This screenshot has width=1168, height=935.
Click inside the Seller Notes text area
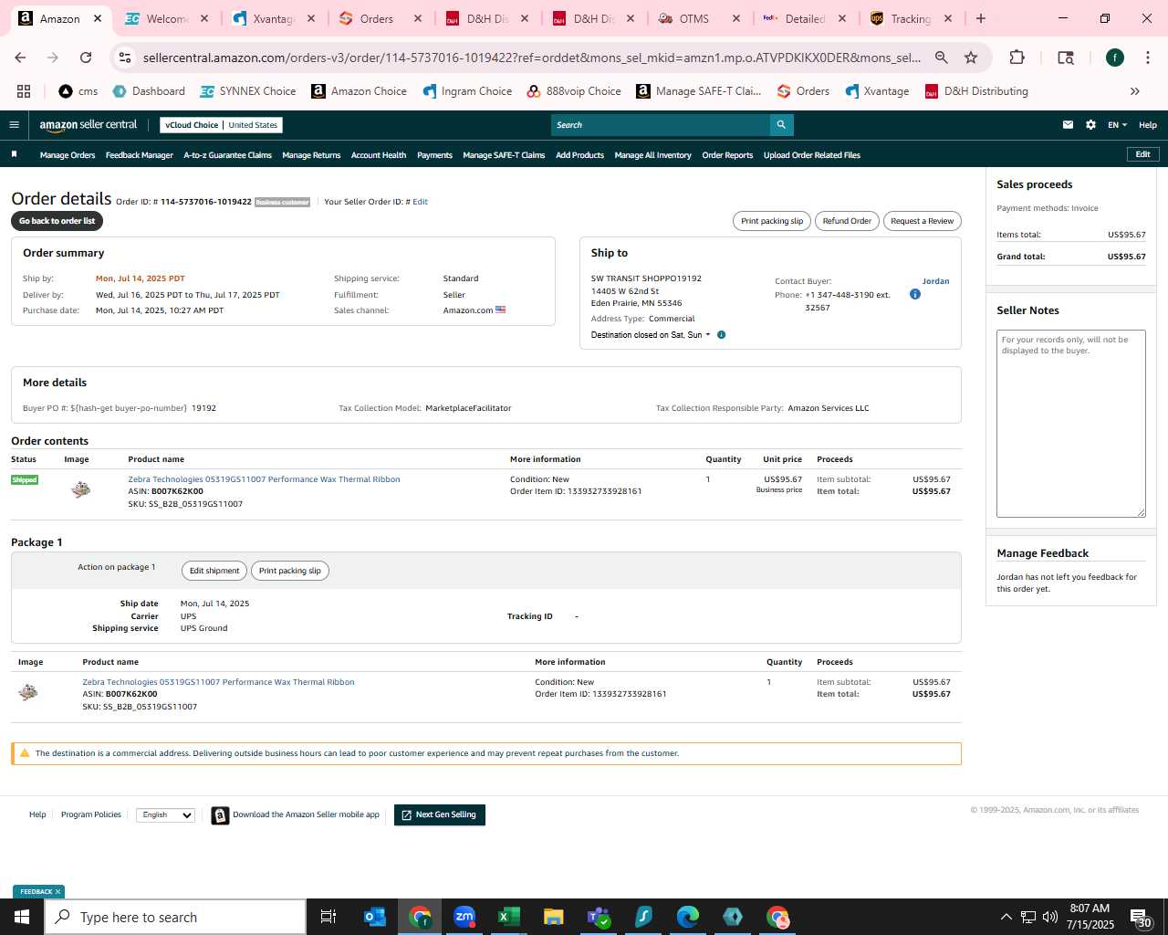(x=1070, y=424)
